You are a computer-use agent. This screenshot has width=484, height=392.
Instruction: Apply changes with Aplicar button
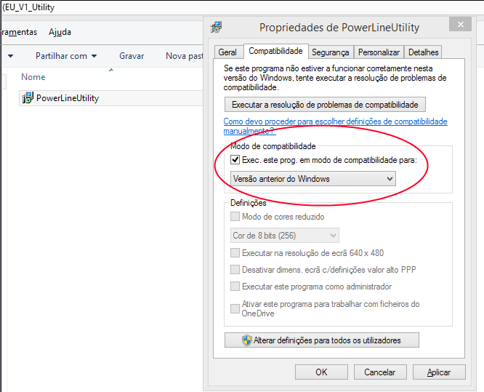point(439,372)
